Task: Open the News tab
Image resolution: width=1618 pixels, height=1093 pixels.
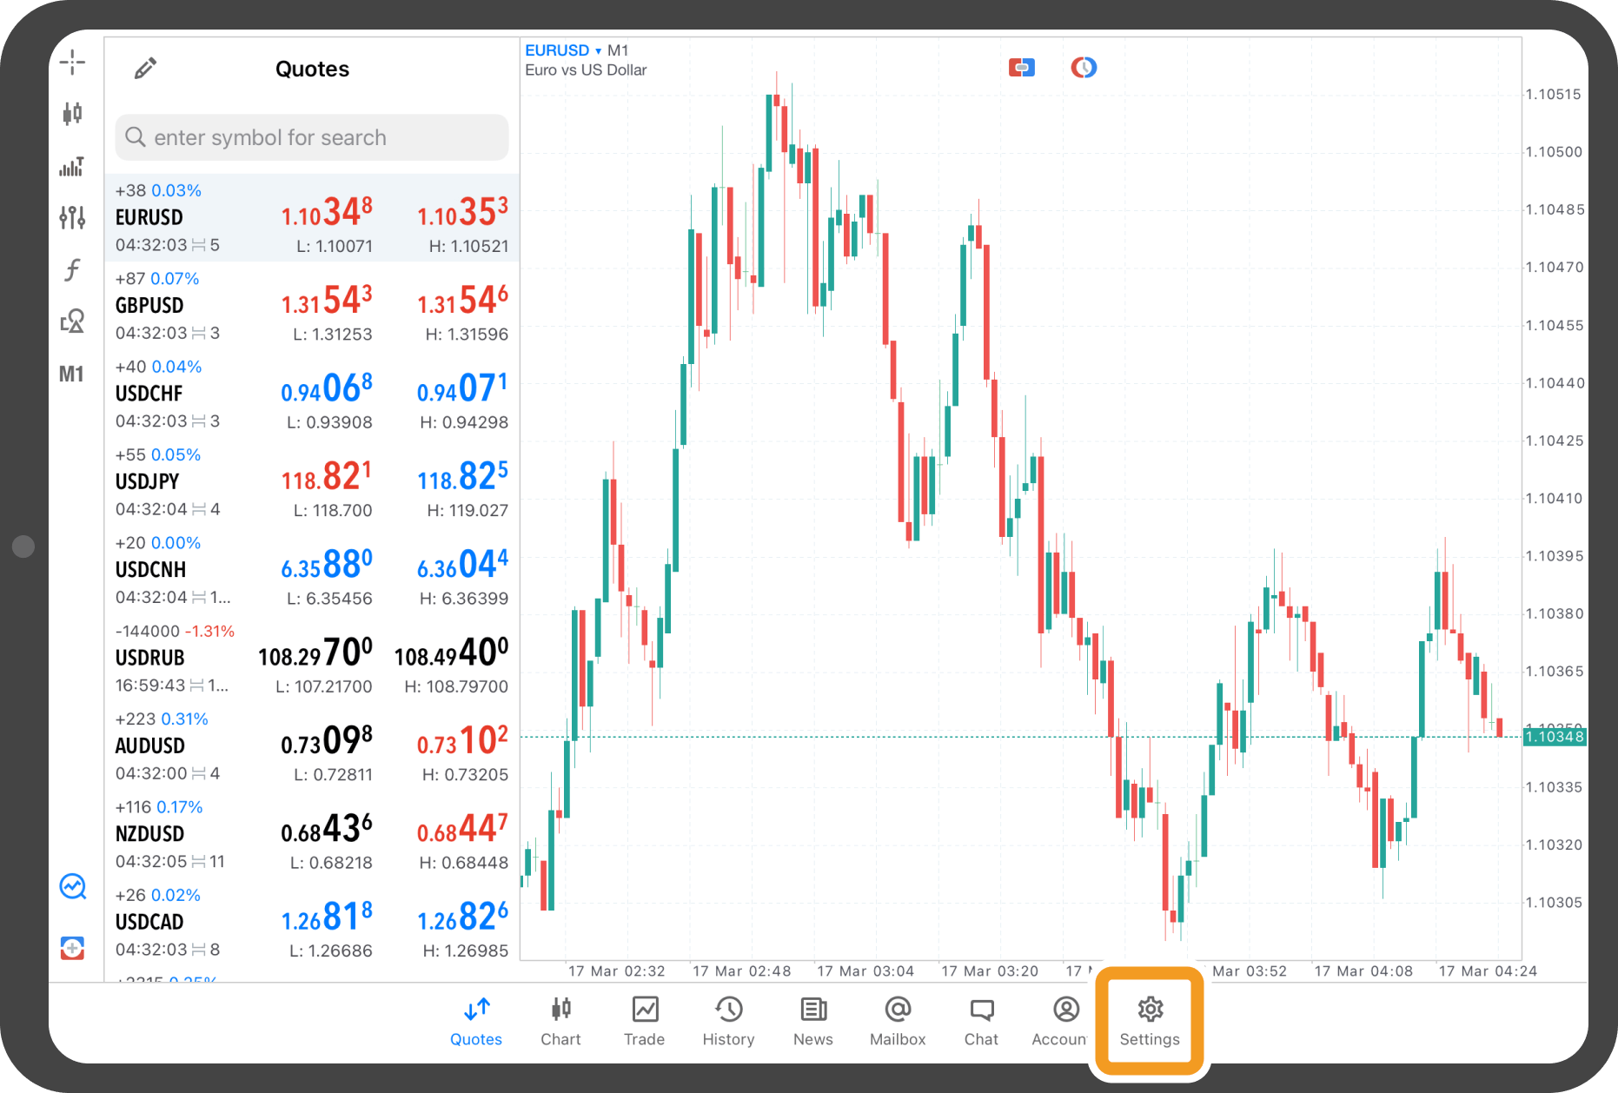Action: 812,1021
